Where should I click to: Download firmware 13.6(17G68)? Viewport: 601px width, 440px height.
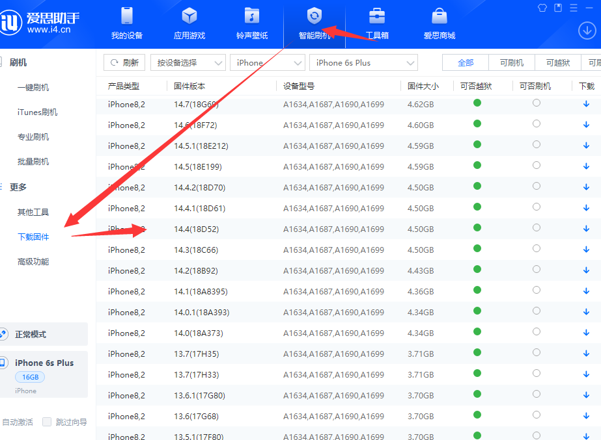click(586, 416)
